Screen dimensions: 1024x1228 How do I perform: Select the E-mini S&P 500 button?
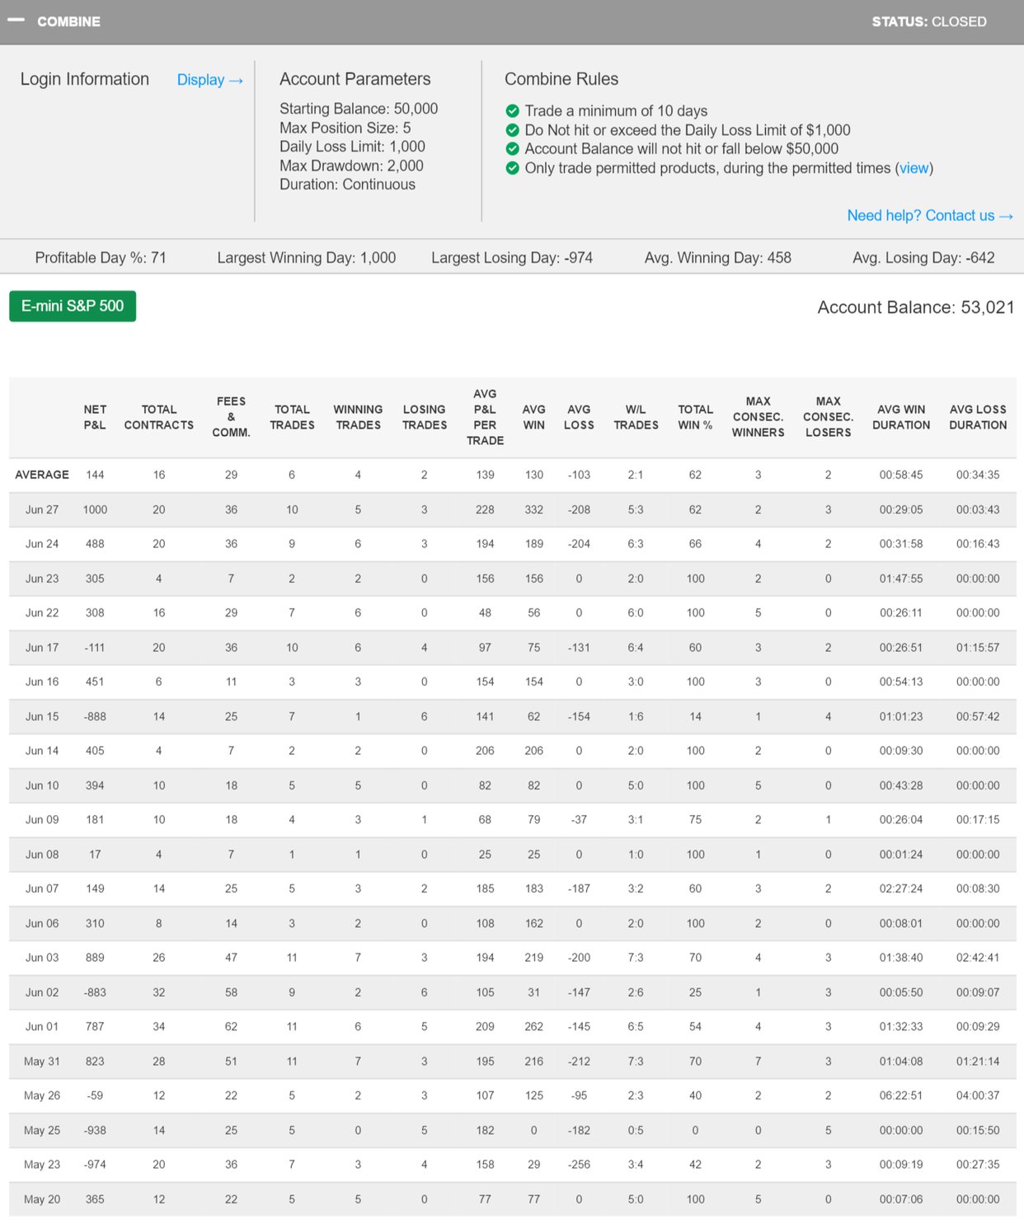73,305
